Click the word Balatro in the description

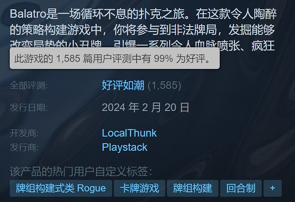click(28, 14)
